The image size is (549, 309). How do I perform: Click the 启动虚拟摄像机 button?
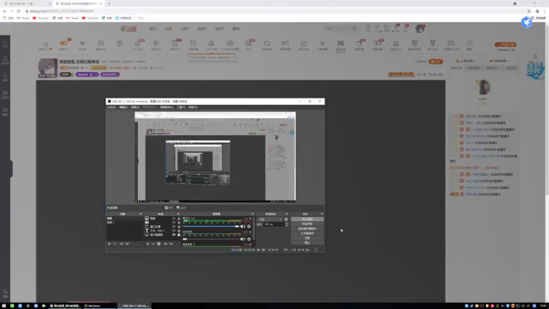(307, 229)
